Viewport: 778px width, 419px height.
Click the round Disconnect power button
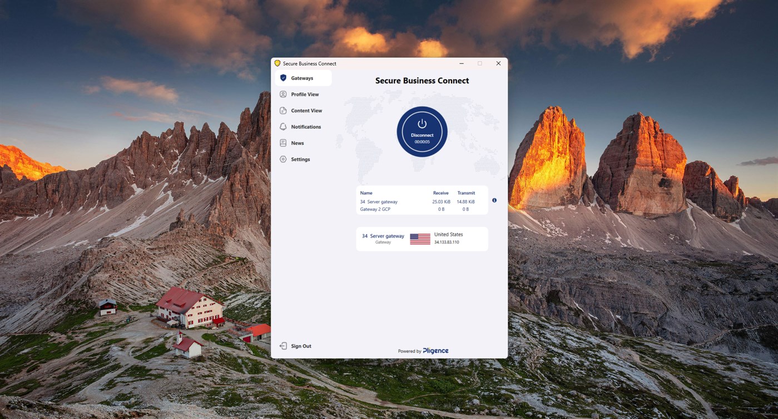point(422,132)
